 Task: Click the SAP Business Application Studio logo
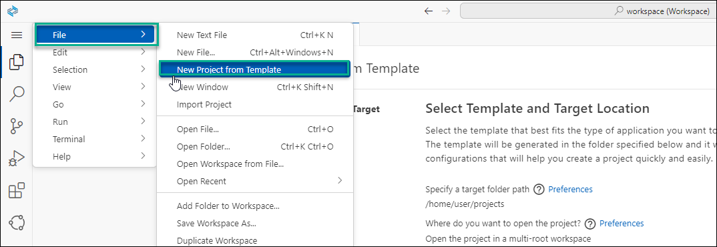coord(12,11)
